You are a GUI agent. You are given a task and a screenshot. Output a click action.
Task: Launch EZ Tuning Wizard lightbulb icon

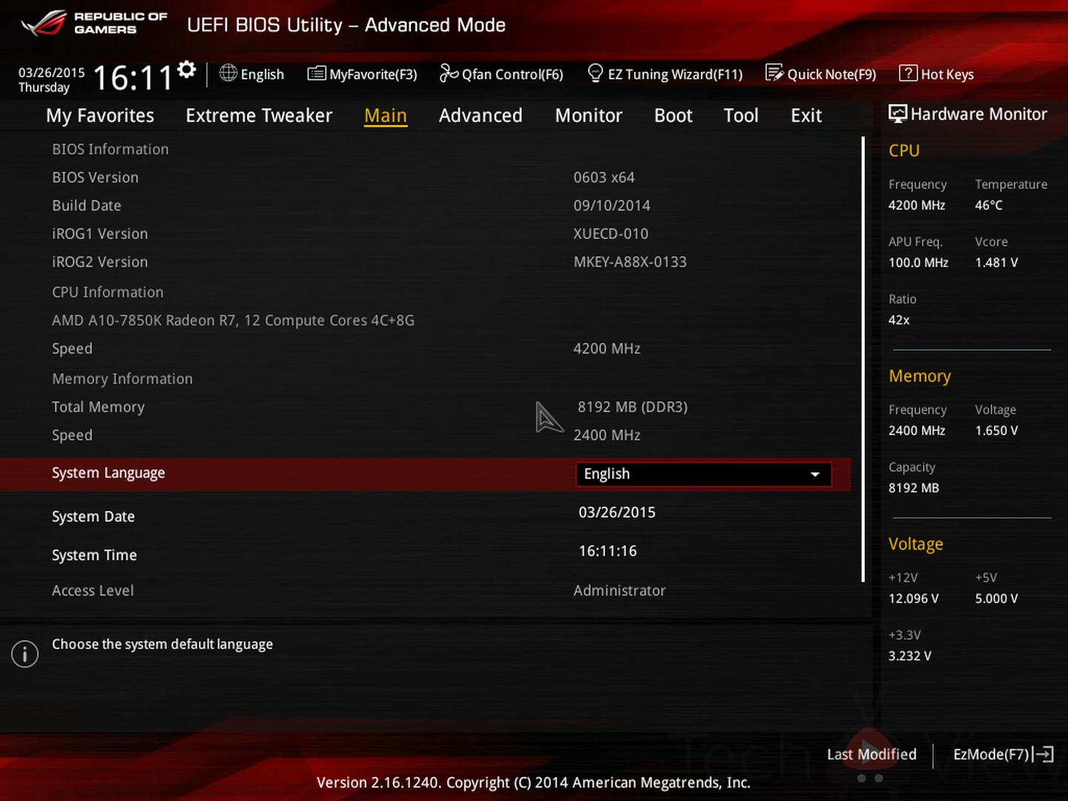[x=595, y=73]
